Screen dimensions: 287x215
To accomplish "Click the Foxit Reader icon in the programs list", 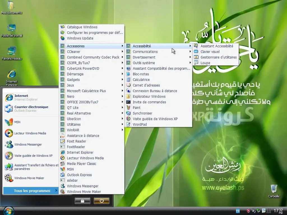I will point(63,141).
